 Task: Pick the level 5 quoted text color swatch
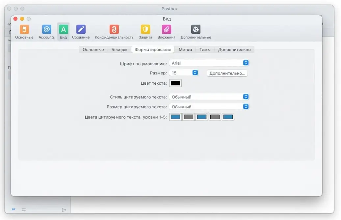[x=228, y=117]
